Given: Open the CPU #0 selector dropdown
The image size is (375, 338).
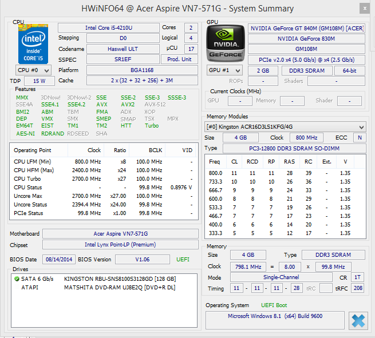Looking at the screenshot, I should (x=33, y=70).
